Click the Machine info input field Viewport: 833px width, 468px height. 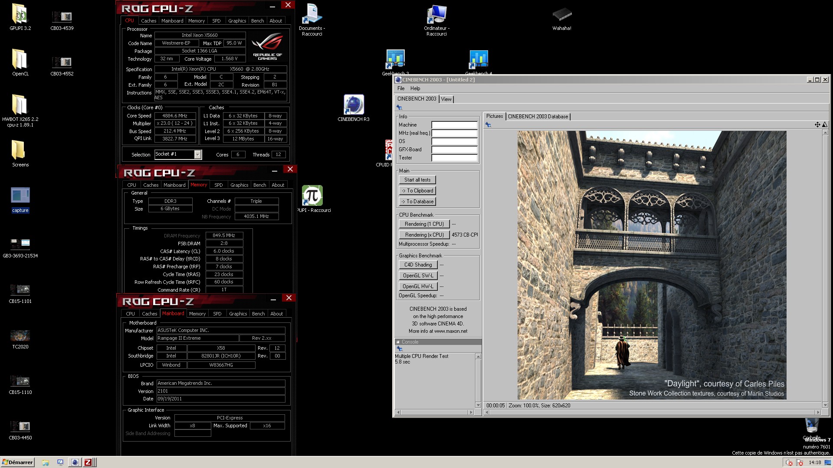tap(454, 125)
